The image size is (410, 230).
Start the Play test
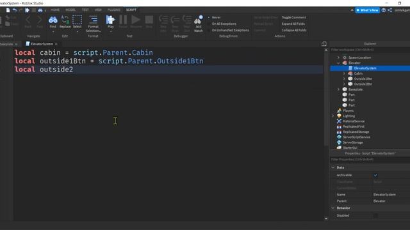pos(110,20)
